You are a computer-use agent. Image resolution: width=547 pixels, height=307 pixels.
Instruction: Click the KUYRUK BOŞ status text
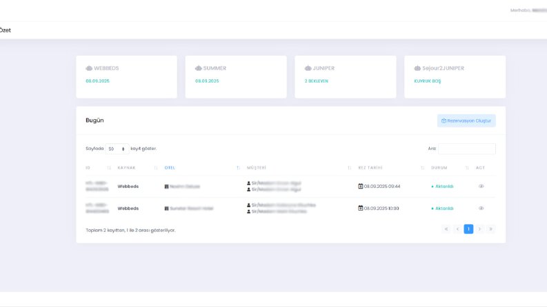(428, 81)
